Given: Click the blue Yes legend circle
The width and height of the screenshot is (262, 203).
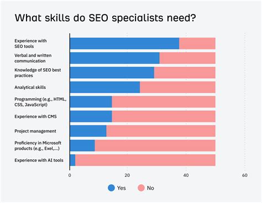Looking at the screenshot, I should point(111,188).
